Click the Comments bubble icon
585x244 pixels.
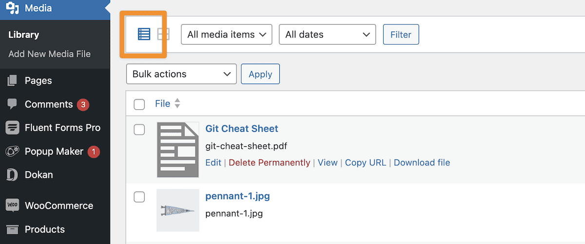tap(12, 105)
